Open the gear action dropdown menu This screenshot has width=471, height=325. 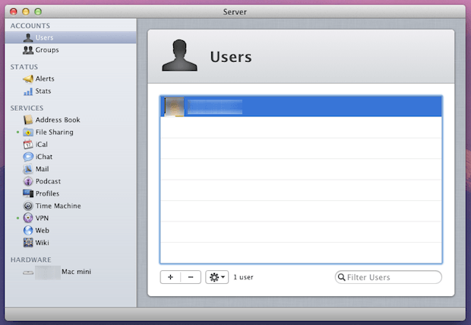217,277
